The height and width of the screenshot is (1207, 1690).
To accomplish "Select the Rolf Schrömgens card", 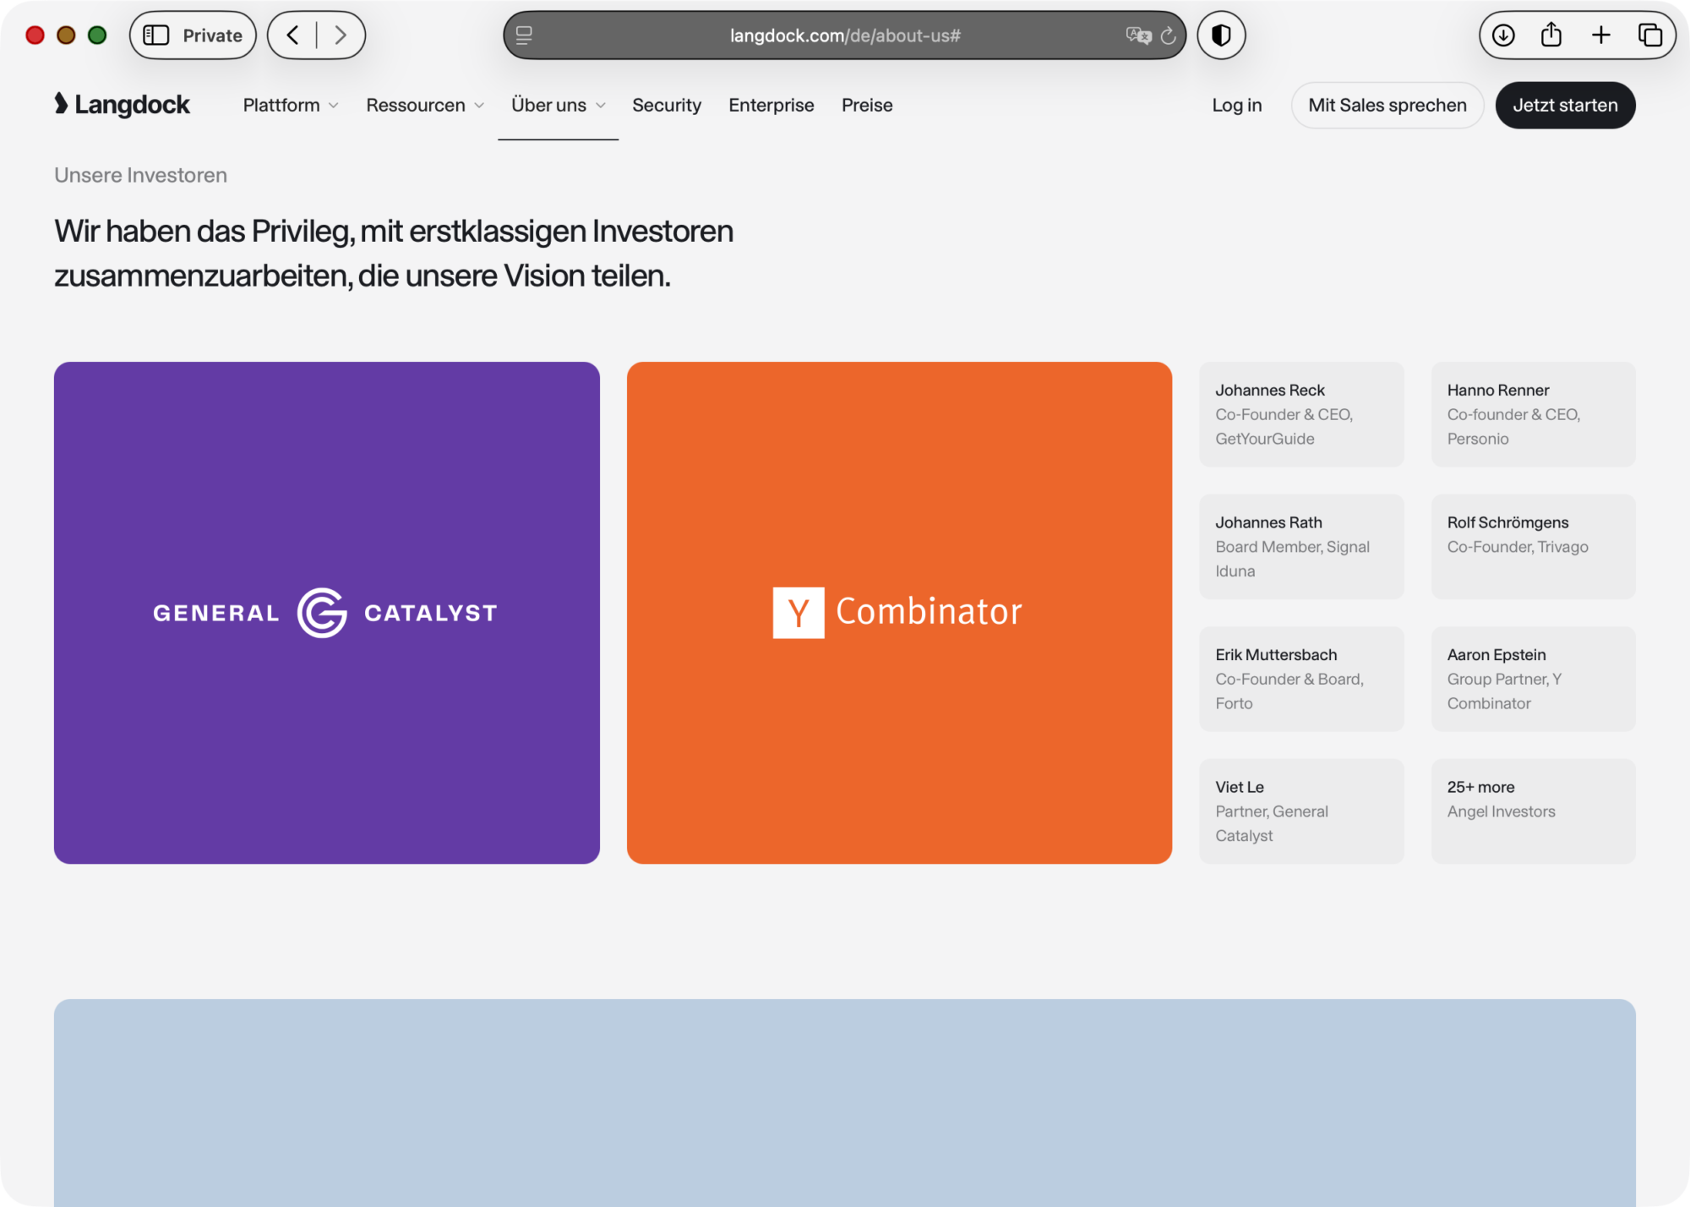I will coord(1533,547).
